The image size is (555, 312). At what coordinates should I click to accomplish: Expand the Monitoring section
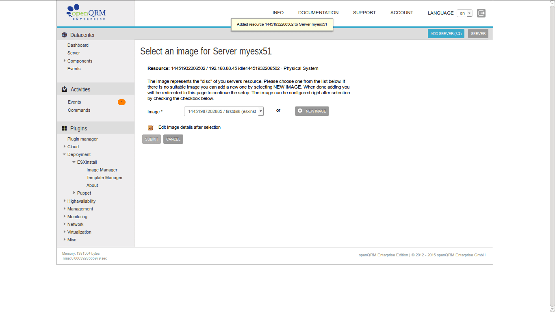[x=65, y=217]
